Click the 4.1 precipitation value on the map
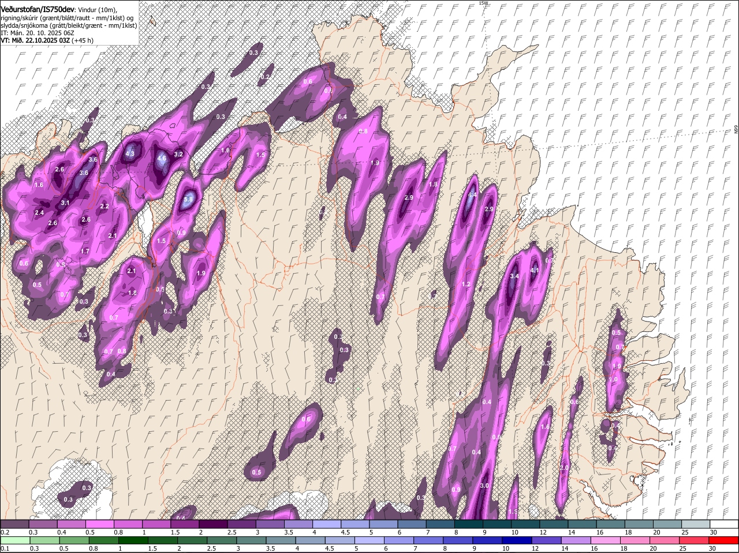 535,270
